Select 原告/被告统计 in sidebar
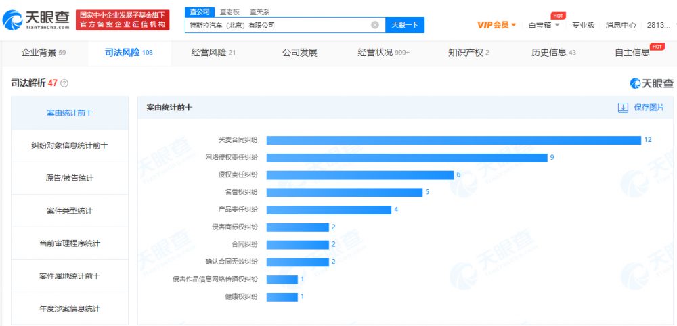This screenshot has height=326, width=677. coord(69,178)
